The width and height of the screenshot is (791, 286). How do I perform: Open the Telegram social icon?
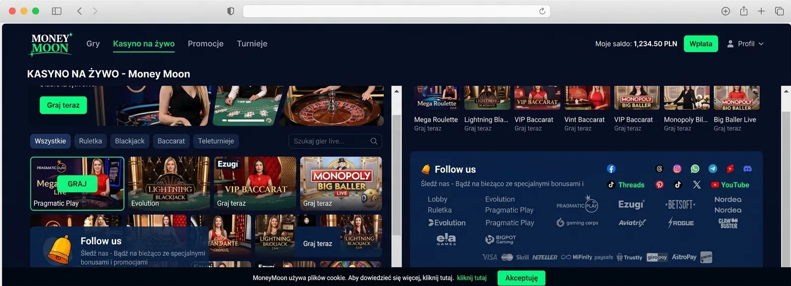click(713, 169)
